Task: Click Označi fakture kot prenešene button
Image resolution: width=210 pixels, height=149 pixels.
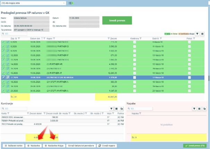Action: 81,146
